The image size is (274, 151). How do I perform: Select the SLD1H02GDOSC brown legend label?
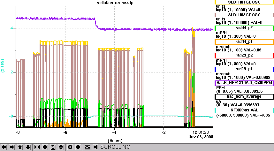(244, 15)
